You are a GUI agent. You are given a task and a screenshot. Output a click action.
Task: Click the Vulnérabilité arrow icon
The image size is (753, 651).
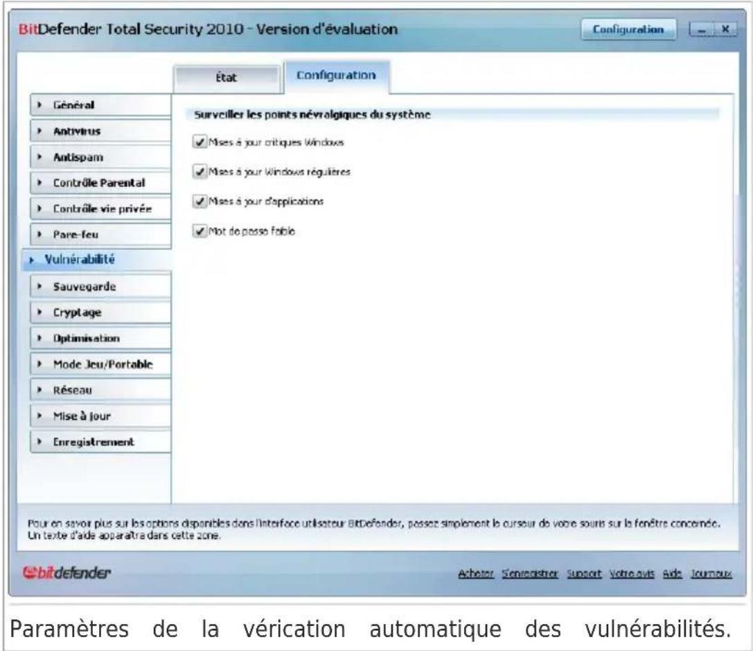click(x=32, y=260)
